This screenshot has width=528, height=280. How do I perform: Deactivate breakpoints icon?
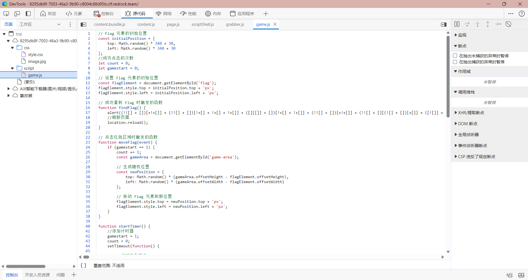pyautogui.click(x=508, y=24)
